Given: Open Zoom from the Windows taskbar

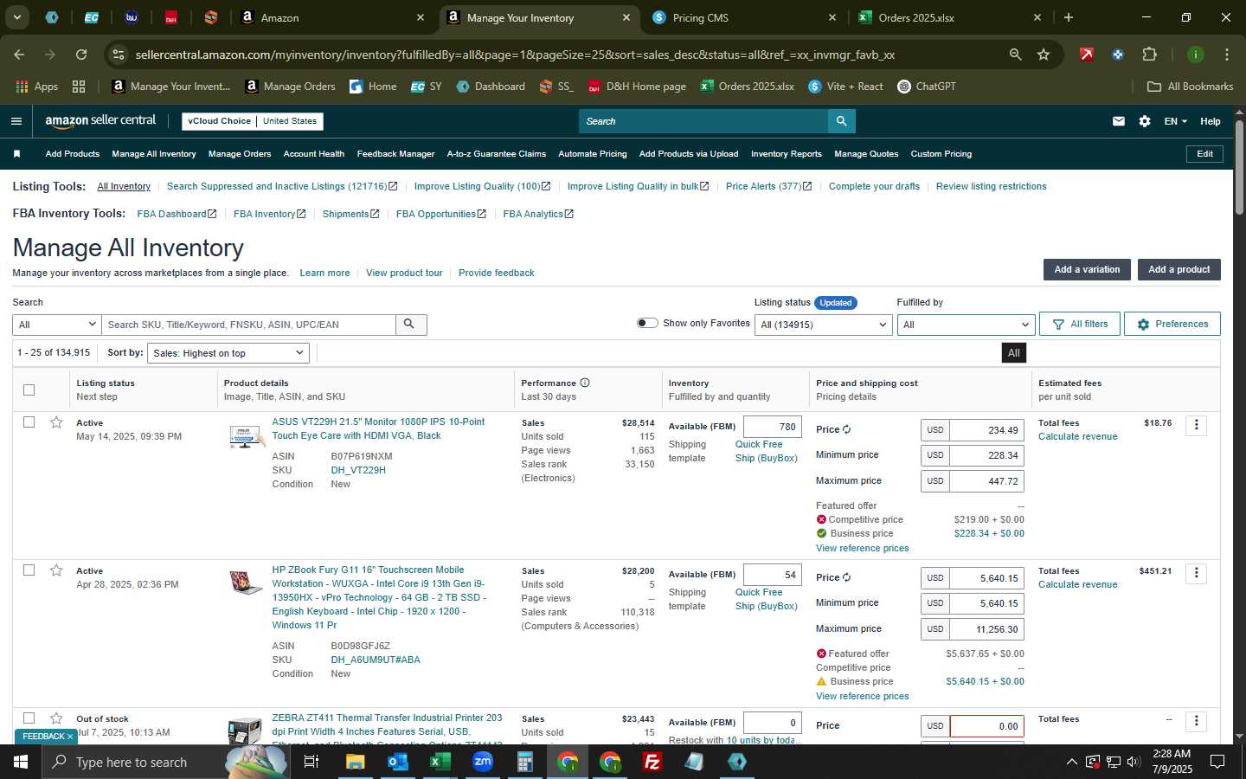Looking at the screenshot, I should pos(483,762).
